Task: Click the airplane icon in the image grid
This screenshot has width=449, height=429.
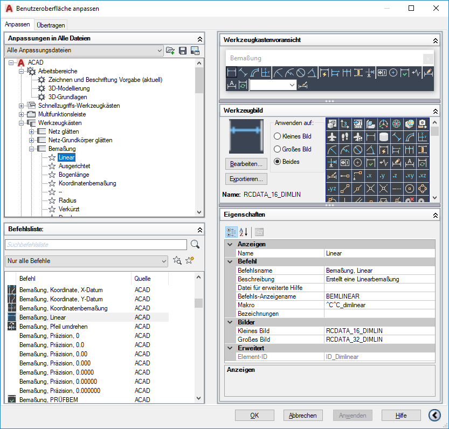Action: [332, 137]
